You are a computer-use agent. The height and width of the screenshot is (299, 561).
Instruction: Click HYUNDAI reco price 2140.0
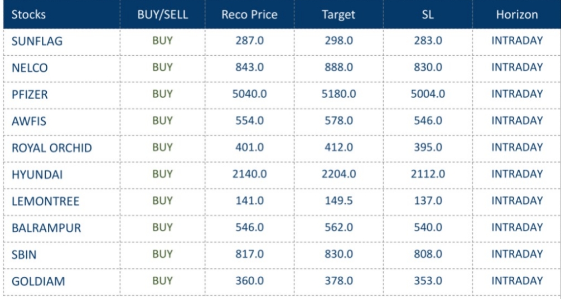[x=249, y=174]
